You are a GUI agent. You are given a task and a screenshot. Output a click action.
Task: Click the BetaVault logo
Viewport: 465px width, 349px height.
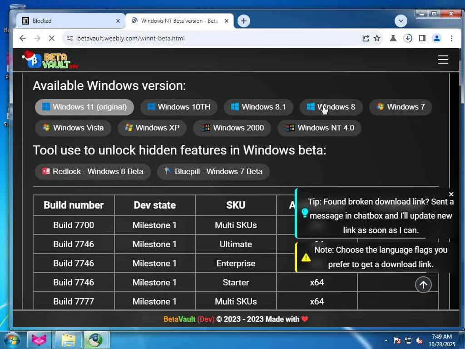(x=50, y=60)
